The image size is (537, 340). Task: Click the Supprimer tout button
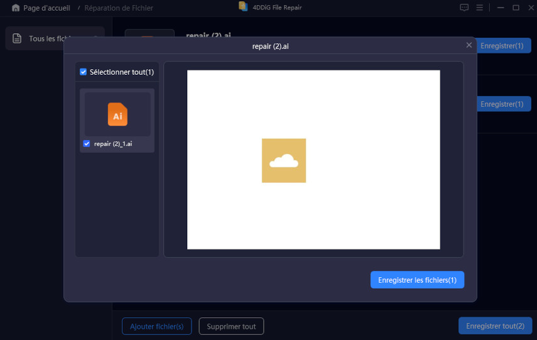point(231,326)
